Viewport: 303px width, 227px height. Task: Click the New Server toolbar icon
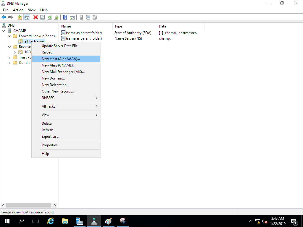(81, 17)
